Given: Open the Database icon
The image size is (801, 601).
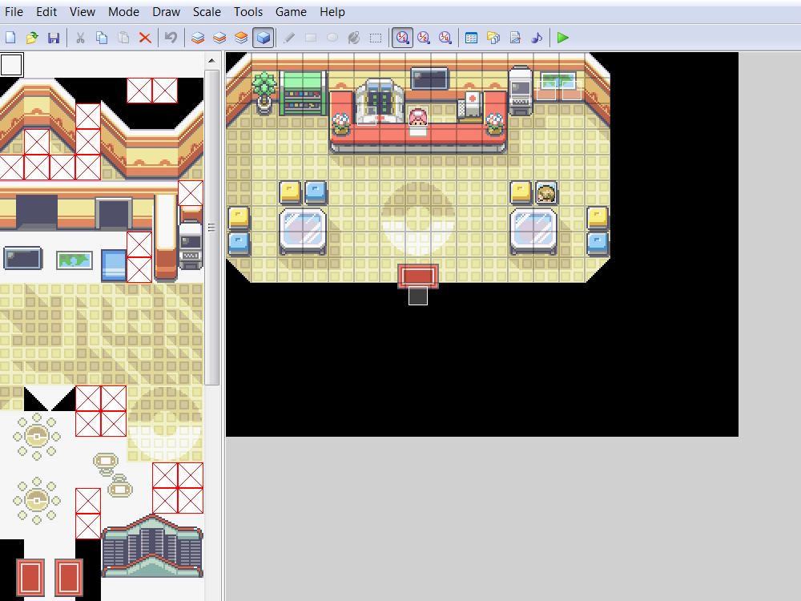Looking at the screenshot, I should (472, 38).
